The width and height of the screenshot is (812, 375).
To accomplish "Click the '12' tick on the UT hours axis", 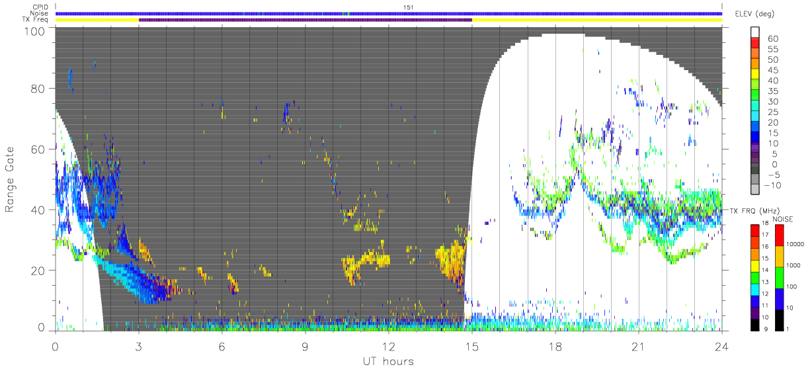I will click(x=388, y=346).
